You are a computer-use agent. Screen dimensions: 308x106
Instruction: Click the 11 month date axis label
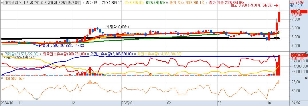[20, 103]
